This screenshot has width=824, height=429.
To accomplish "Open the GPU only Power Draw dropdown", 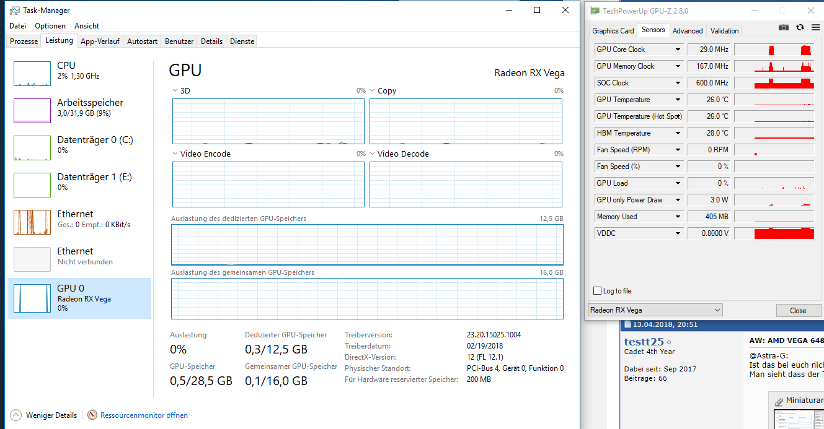I will point(678,200).
